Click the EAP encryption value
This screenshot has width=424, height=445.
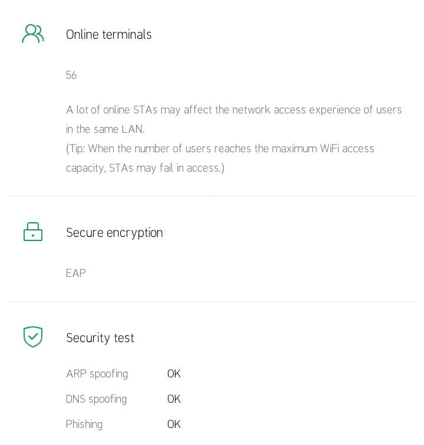[76, 273]
